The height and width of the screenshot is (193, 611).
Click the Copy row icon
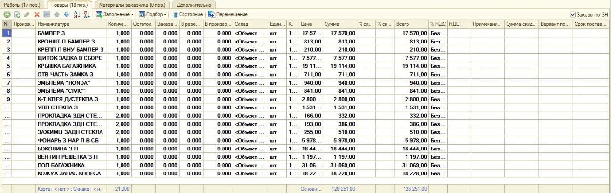tap(17, 15)
